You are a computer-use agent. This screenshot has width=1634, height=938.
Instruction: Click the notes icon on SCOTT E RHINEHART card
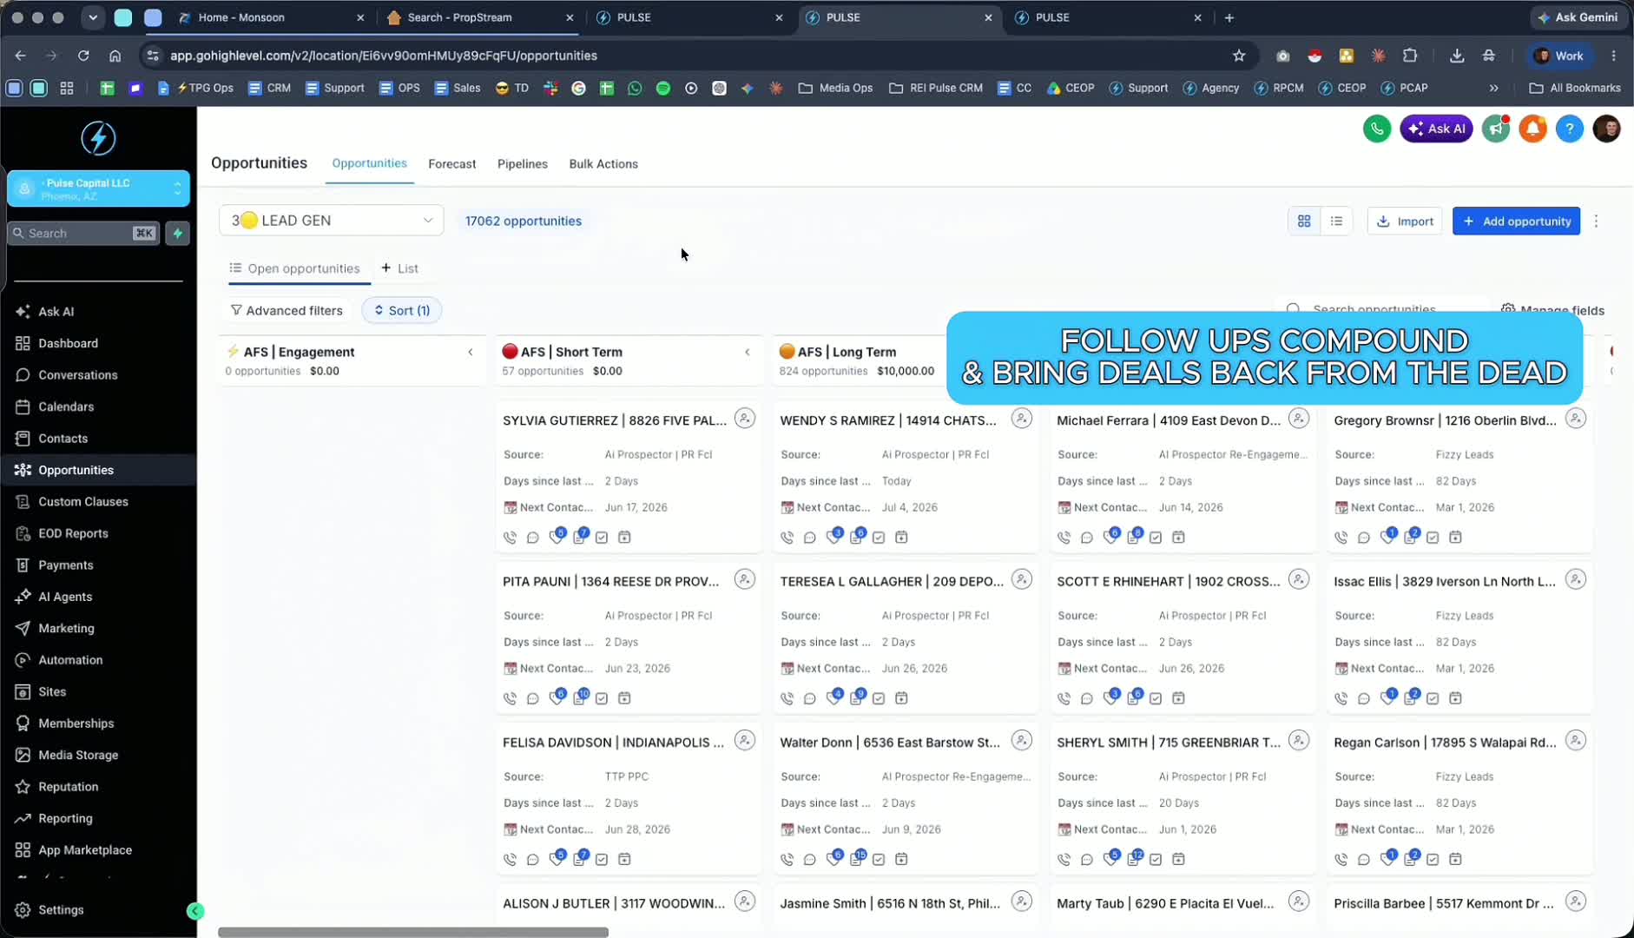1133,697
